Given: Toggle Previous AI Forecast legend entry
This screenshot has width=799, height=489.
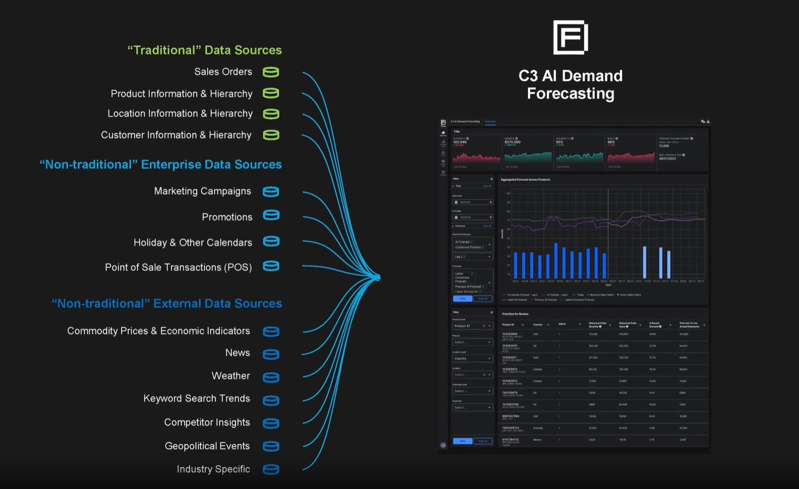Looking at the screenshot, I should pyautogui.click(x=545, y=300).
